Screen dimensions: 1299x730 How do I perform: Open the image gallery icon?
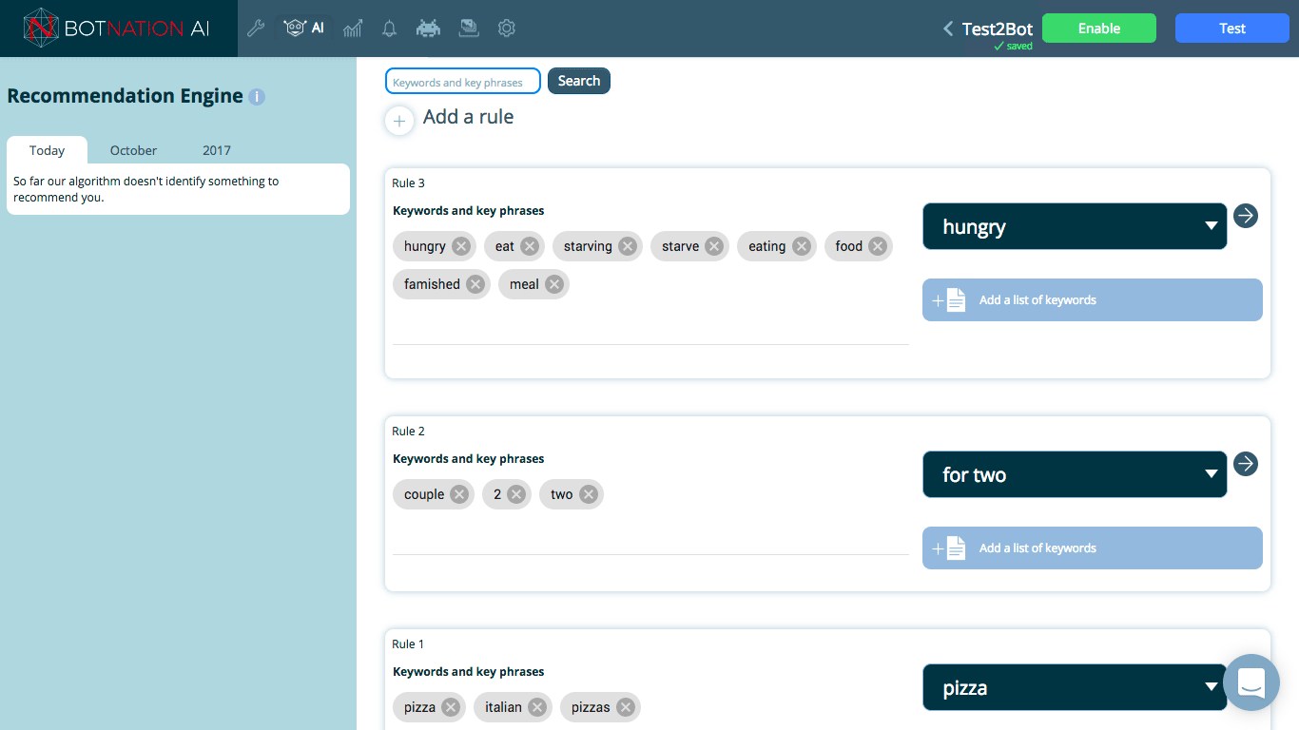[x=468, y=29]
